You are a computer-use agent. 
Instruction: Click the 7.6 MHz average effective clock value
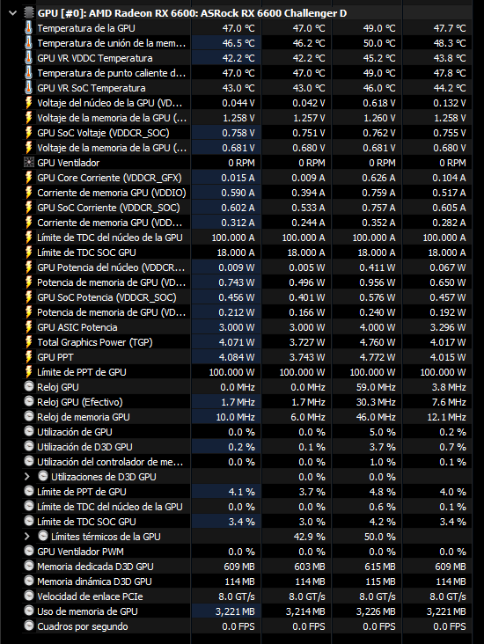pos(449,402)
